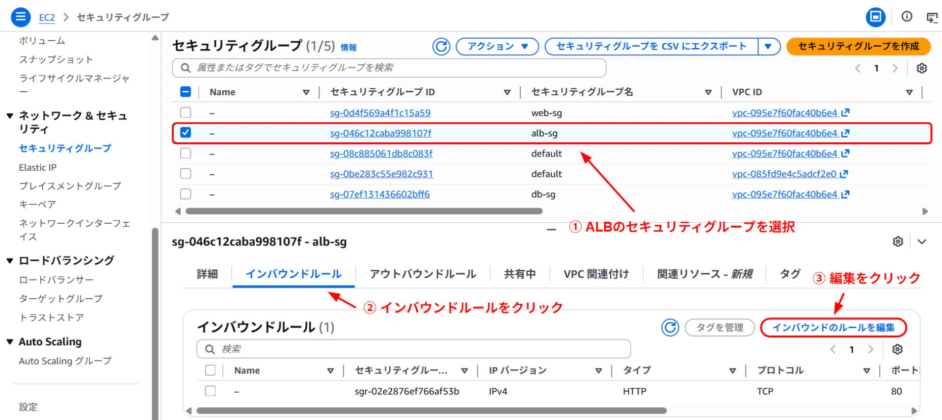942x420 pixels.
Task: Click the 情報 info link
Action: [x=349, y=48]
